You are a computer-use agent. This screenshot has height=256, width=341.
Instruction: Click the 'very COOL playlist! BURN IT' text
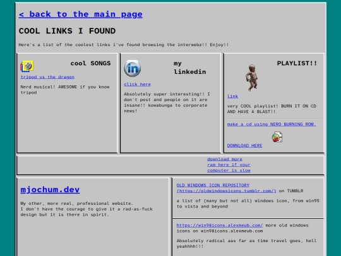272,109
